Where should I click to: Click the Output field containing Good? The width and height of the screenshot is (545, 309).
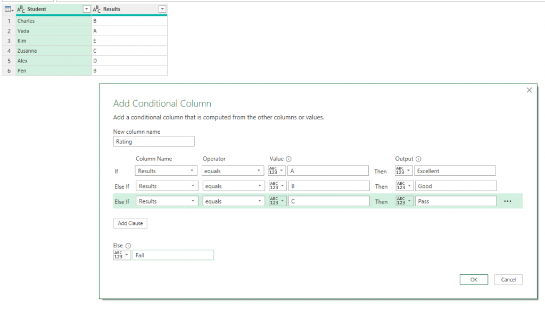tap(455, 185)
